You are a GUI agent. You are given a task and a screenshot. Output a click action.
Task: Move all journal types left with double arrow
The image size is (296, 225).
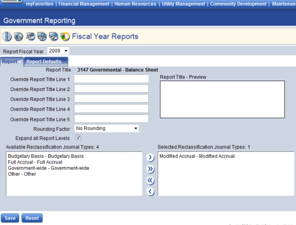point(151,180)
